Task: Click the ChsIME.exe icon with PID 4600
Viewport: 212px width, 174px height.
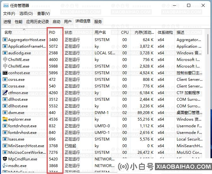Action: (5, 60)
